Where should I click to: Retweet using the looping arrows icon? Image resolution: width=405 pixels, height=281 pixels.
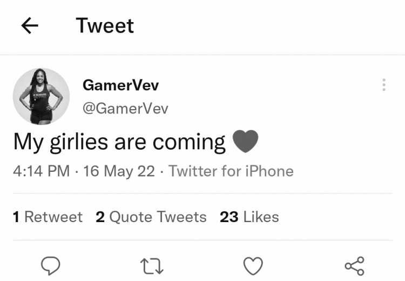pos(152,266)
